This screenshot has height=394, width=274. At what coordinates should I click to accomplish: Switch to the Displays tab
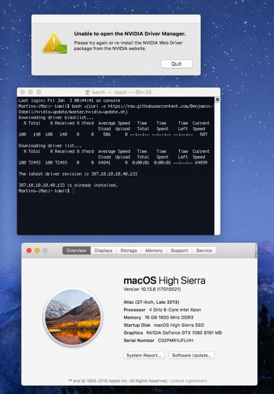[103, 251]
